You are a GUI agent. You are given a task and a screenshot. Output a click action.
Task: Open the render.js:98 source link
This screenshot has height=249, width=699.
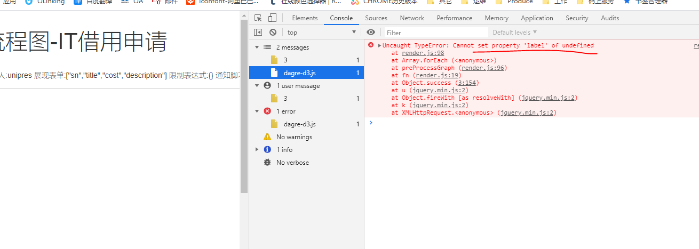point(423,53)
